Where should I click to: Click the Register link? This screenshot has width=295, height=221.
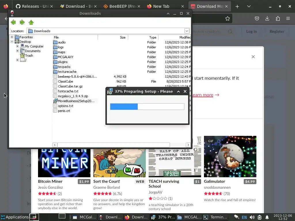(x=277, y=32)
